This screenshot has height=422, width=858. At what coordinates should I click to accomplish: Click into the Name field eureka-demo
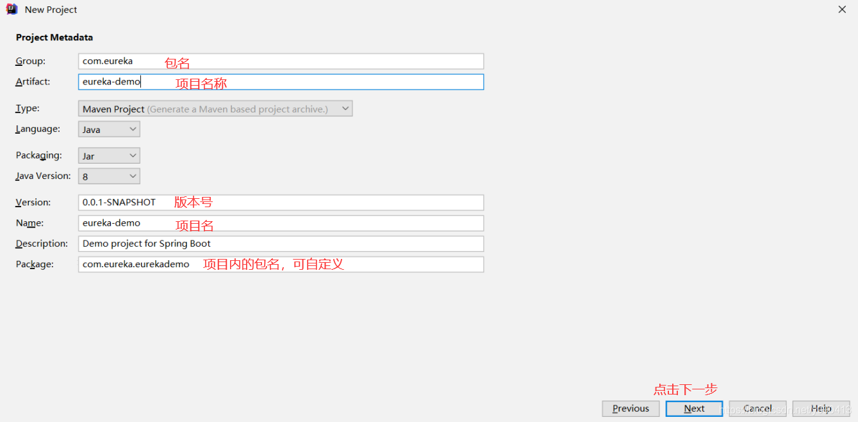[x=281, y=223]
